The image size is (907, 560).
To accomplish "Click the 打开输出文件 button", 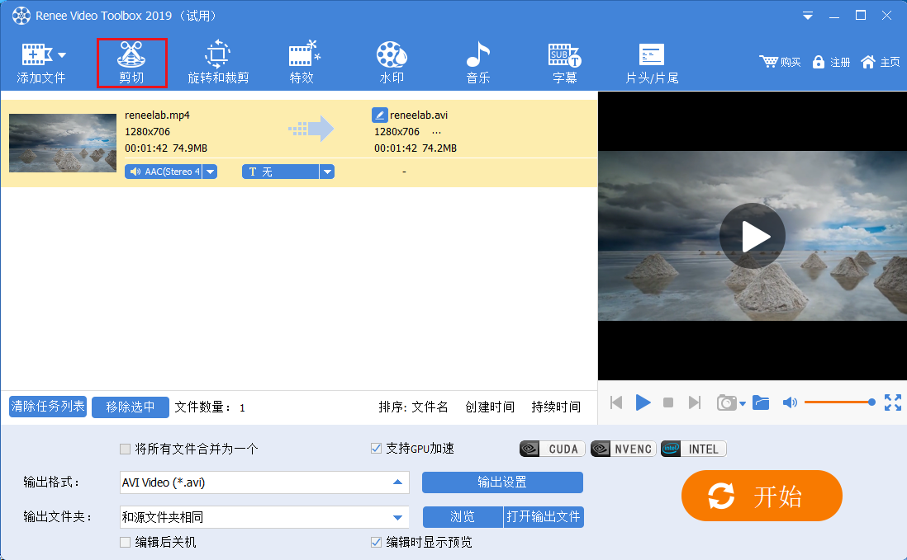I will 544,516.
